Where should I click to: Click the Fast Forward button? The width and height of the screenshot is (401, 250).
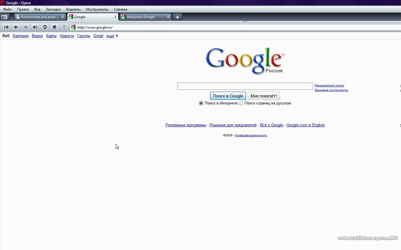35,27
